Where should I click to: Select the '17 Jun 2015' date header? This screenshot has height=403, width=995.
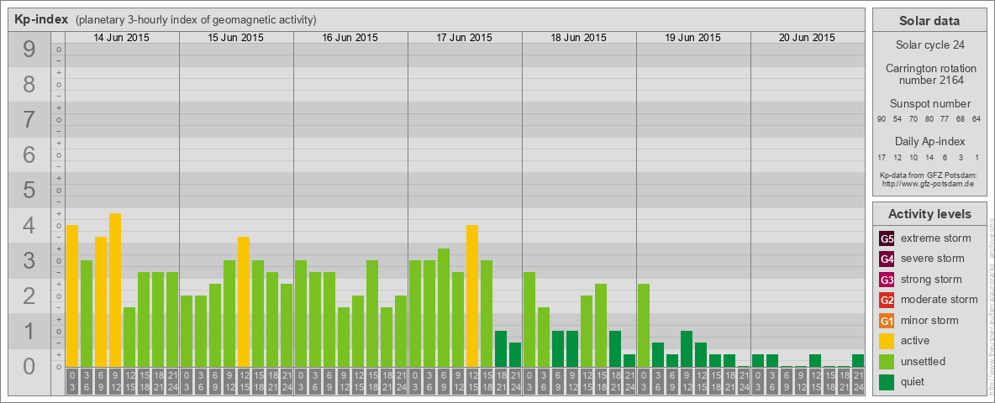(x=465, y=38)
